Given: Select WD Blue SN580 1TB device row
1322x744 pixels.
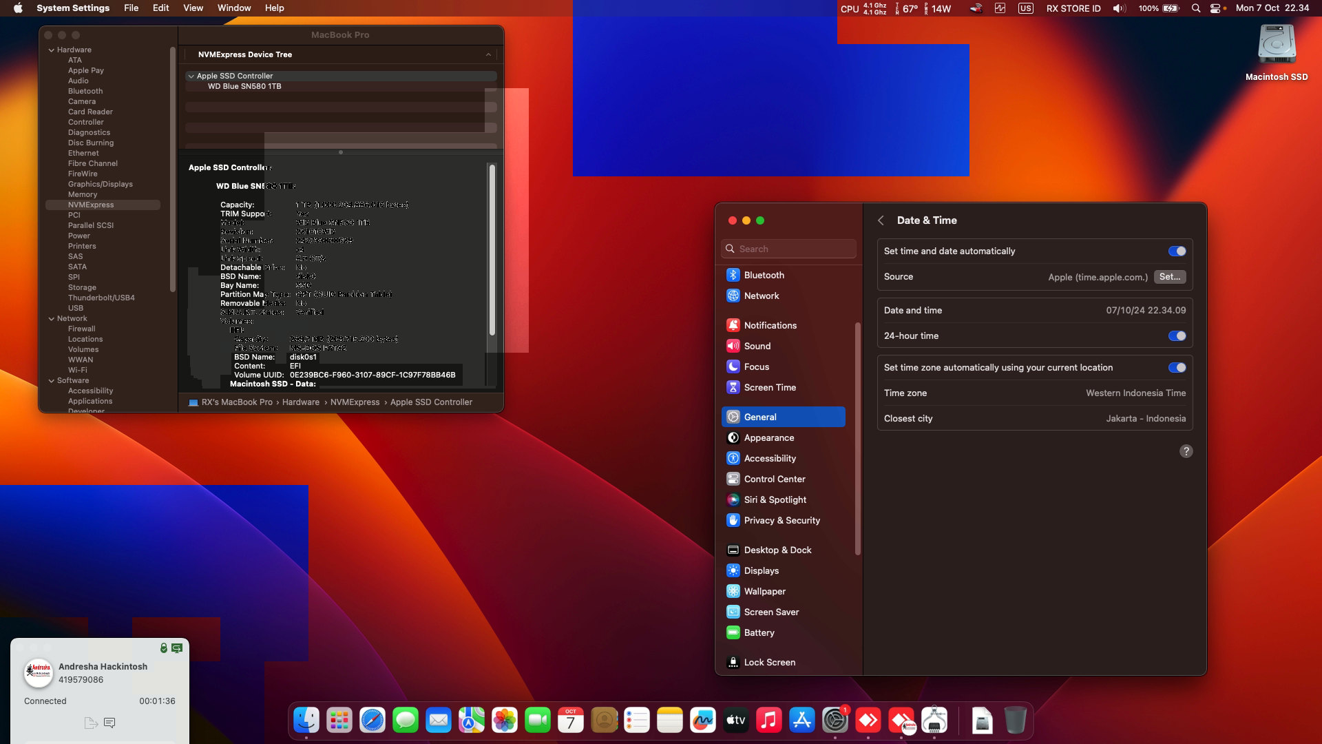Looking at the screenshot, I should [x=341, y=86].
